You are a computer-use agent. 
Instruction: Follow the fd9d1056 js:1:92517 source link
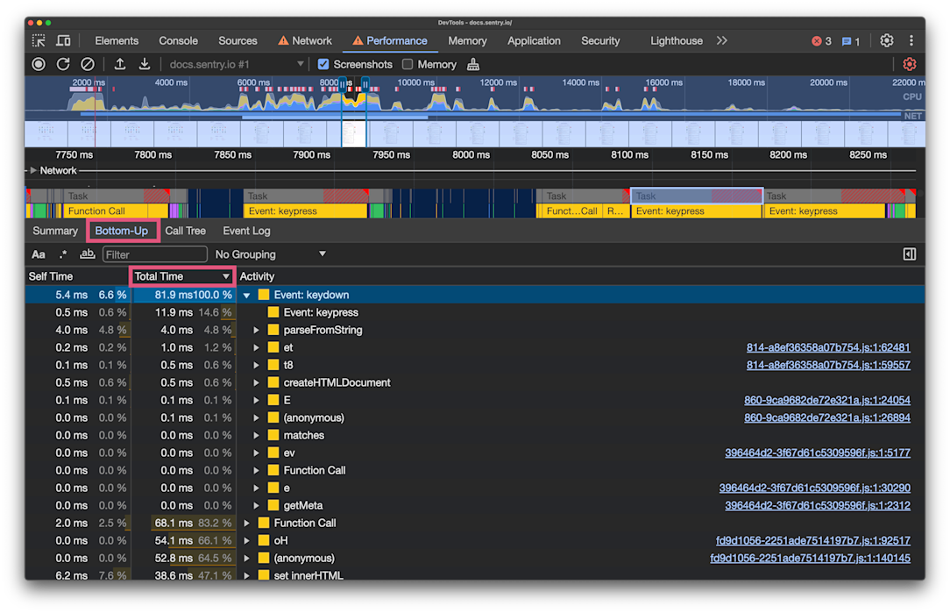812,540
